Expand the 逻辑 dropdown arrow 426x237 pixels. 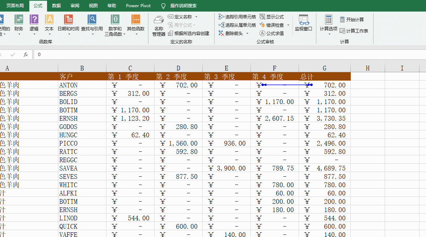coord(34,34)
